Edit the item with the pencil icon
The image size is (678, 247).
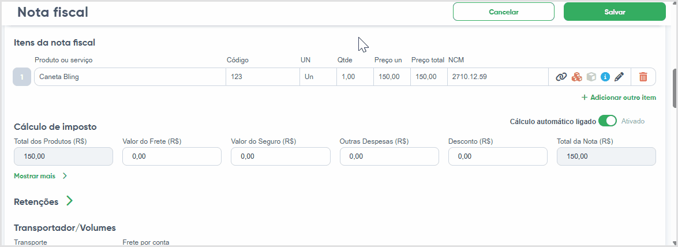pos(619,77)
